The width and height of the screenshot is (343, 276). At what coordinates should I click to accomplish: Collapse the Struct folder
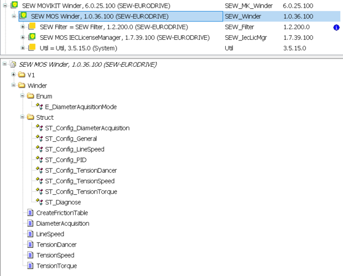pos(22,117)
